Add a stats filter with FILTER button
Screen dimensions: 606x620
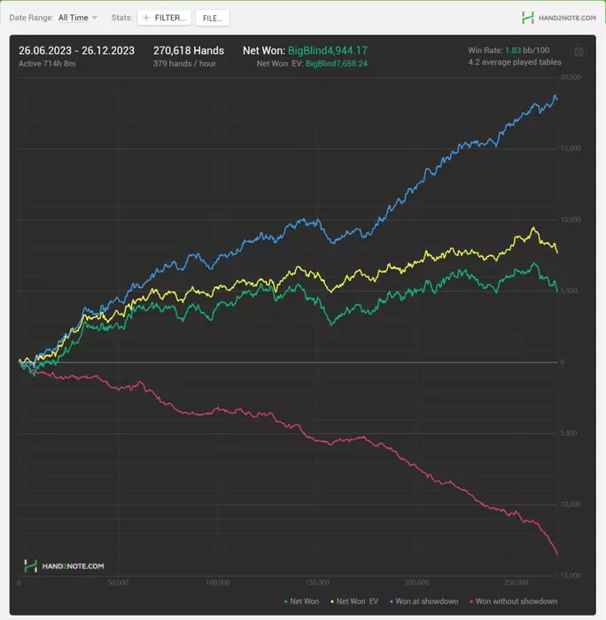tap(165, 18)
